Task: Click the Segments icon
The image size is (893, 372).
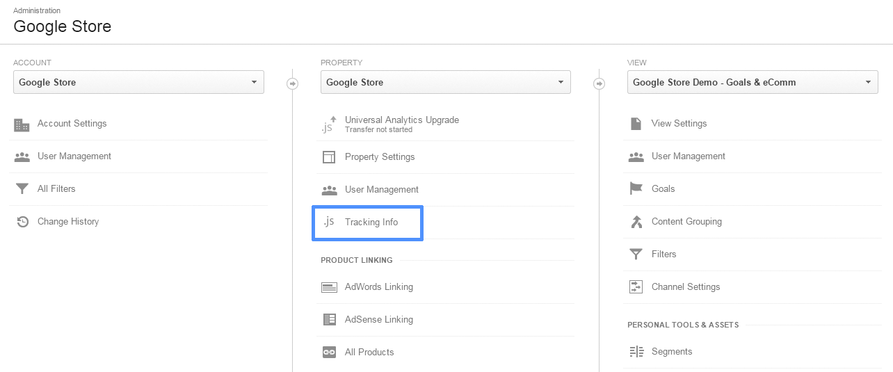Action: point(636,352)
